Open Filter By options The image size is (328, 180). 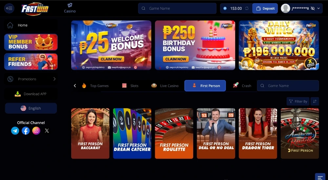[298, 101]
